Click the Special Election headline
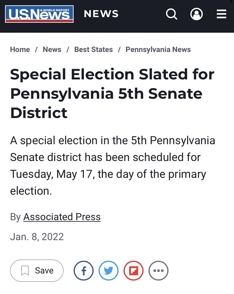The height and width of the screenshot is (294, 234). pyautogui.click(x=112, y=93)
